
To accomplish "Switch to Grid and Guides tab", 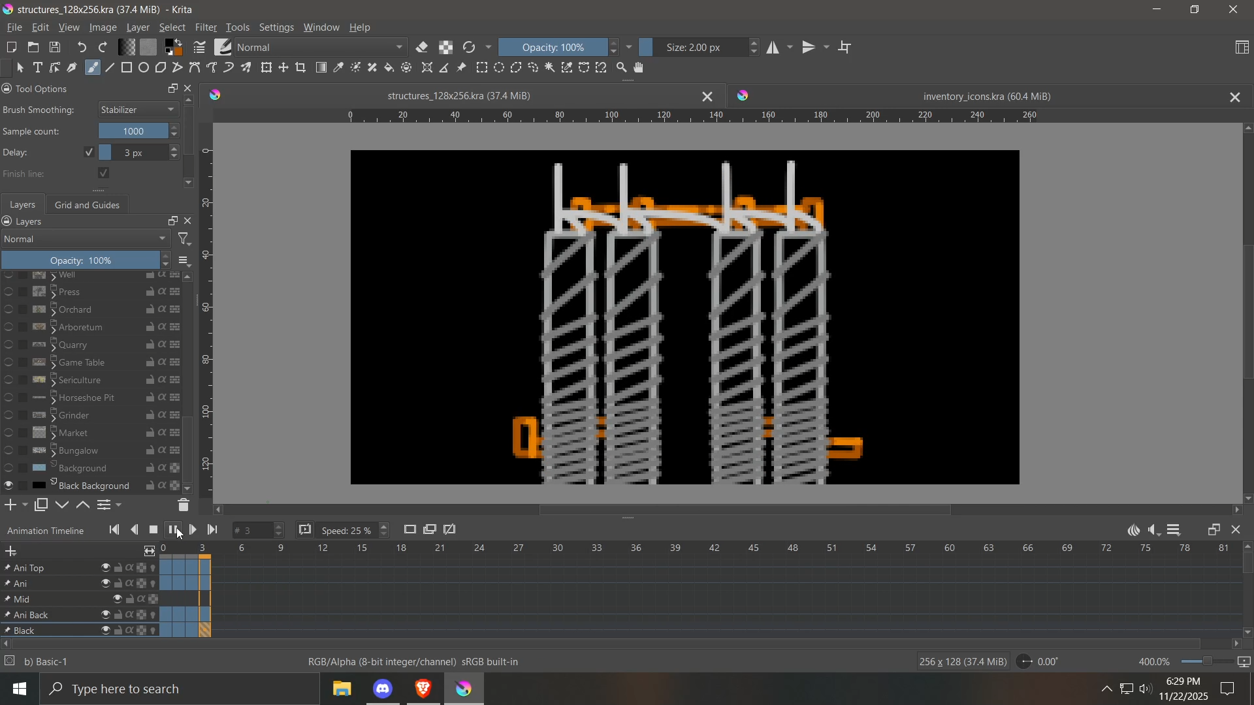I will (x=87, y=205).
